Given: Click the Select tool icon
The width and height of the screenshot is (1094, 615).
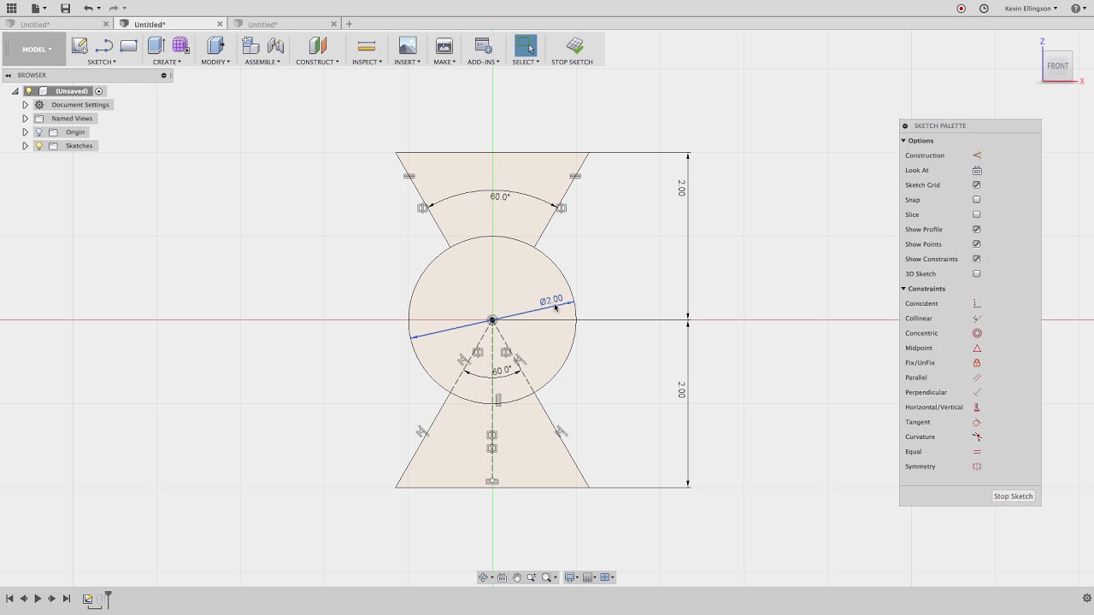Looking at the screenshot, I should coord(526,46).
